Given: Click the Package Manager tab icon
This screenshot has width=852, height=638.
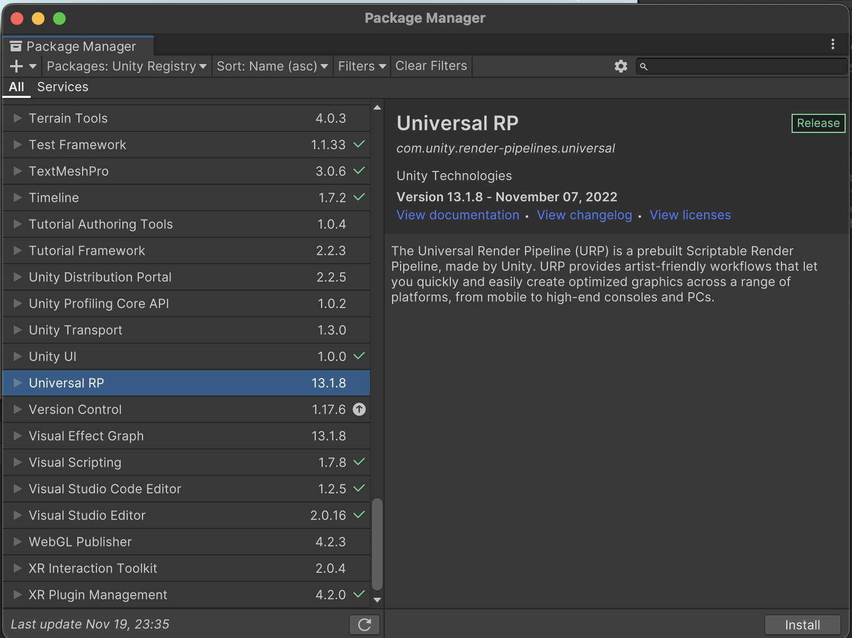Looking at the screenshot, I should [x=16, y=47].
